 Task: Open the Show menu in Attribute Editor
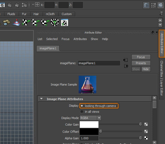click(x=94, y=39)
